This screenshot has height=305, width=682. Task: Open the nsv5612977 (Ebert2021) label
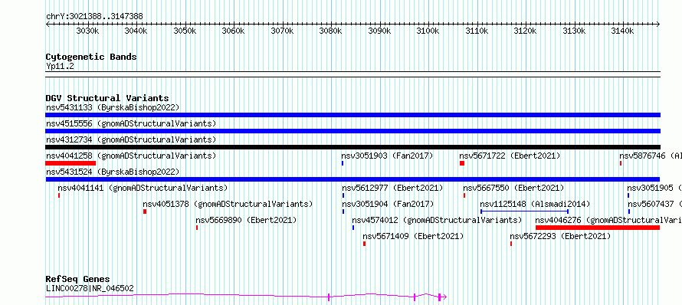pyautogui.click(x=392, y=188)
